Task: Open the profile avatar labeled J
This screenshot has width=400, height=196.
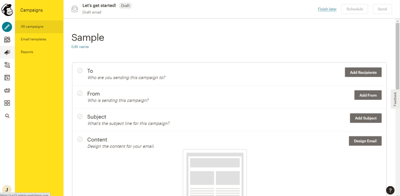Action: [x=7, y=189]
